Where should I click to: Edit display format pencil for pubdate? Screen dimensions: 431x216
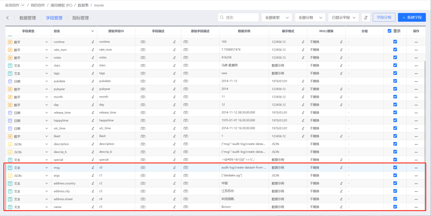[x=303, y=81]
